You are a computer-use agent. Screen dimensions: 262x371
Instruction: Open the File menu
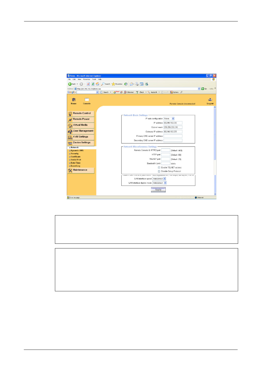pyautogui.click(x=69, y=79)
